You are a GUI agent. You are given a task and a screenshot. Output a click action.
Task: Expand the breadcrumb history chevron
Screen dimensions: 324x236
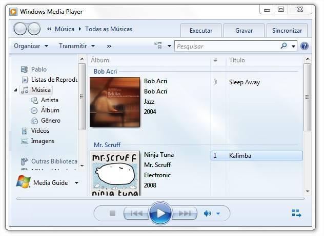point(49,29)
